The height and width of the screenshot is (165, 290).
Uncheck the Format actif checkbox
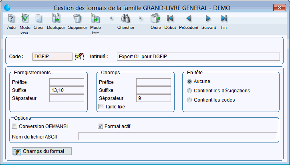coord(101,126)
